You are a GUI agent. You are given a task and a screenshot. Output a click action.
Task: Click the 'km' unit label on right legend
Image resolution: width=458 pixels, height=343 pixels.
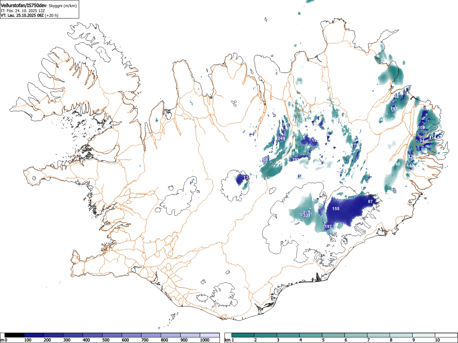(228, 340)
